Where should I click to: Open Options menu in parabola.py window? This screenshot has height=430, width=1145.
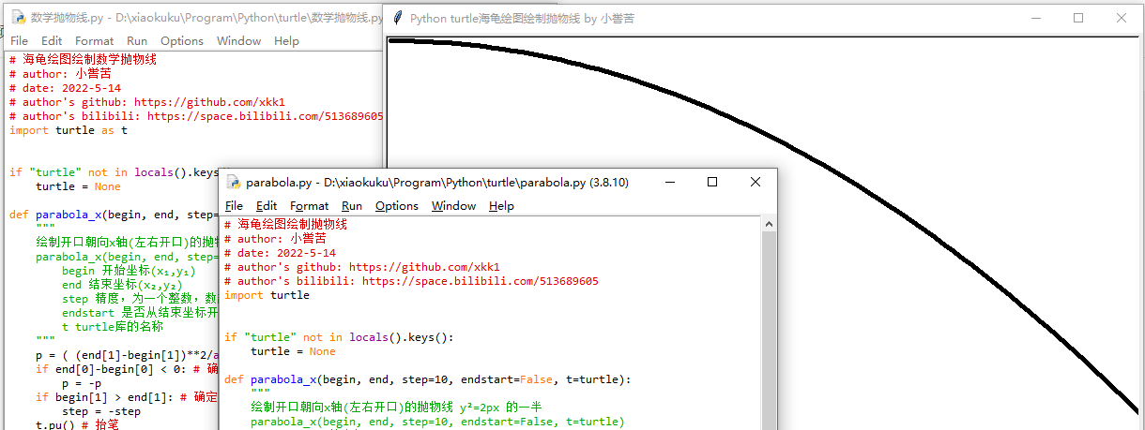click(397, 206)
